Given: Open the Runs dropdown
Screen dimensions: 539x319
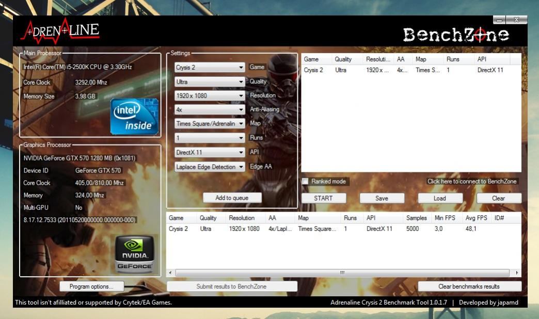Looking at the screenshot, I should (209, 138).
